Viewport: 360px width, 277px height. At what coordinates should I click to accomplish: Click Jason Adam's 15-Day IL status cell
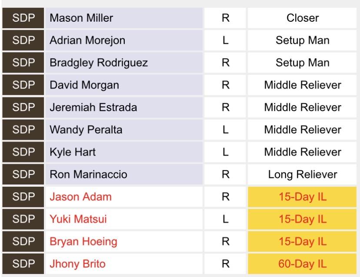[x=303, y=197]
